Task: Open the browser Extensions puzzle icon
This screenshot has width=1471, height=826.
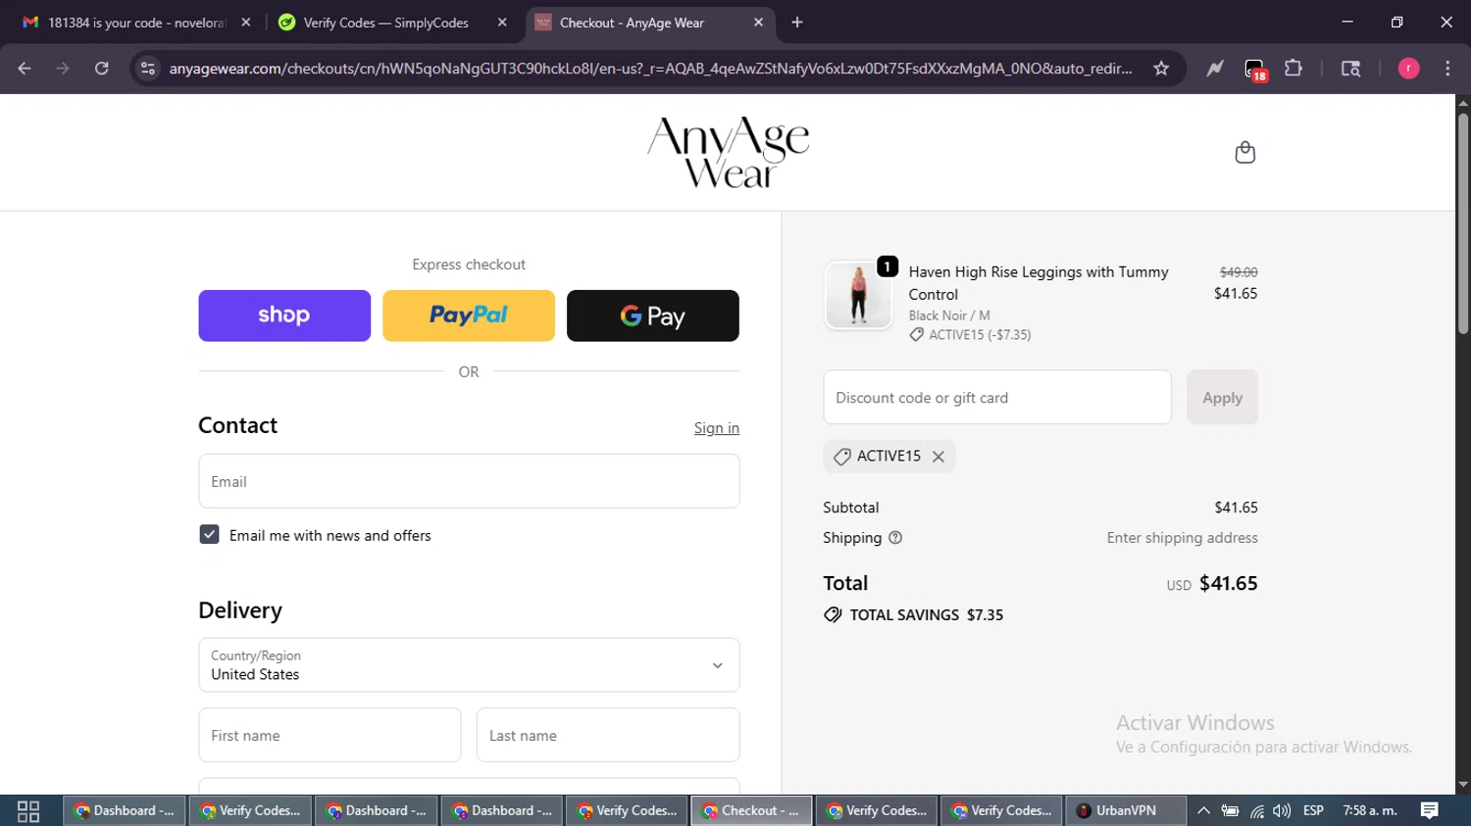Action: click(x=1293, y=69)
